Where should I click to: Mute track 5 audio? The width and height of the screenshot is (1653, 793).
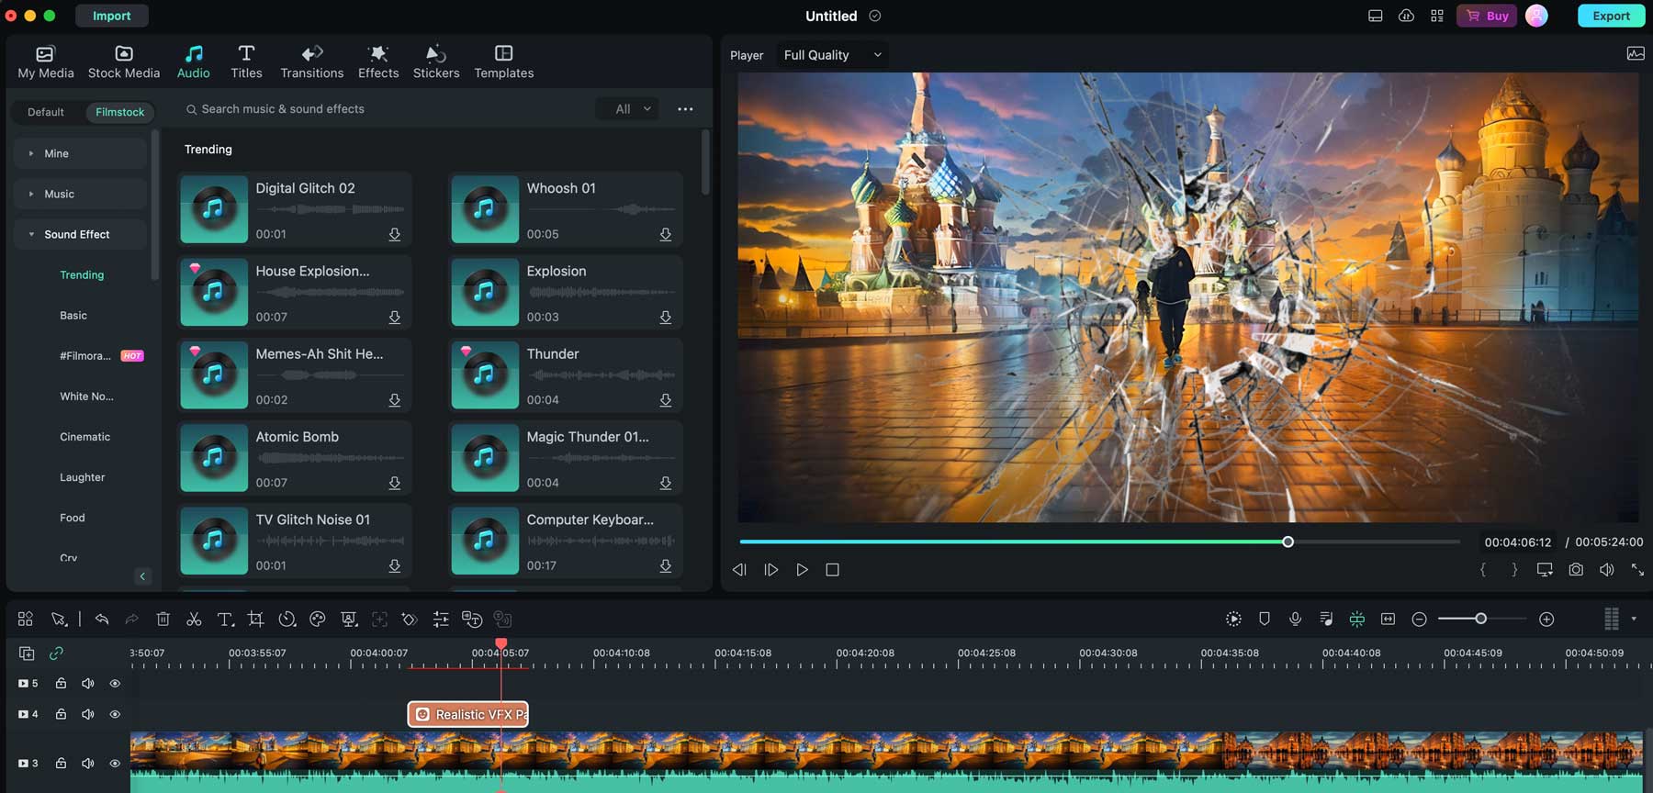88,684
